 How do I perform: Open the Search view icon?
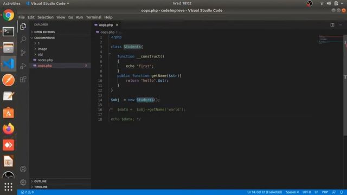tap(23, 40)
